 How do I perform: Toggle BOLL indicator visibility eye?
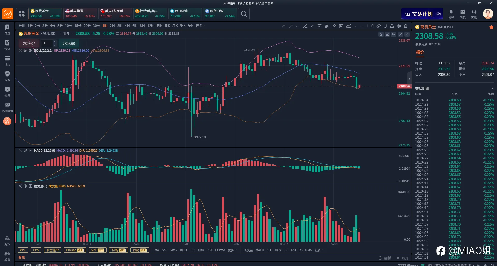pyautogui.click(x=30, y=50)
